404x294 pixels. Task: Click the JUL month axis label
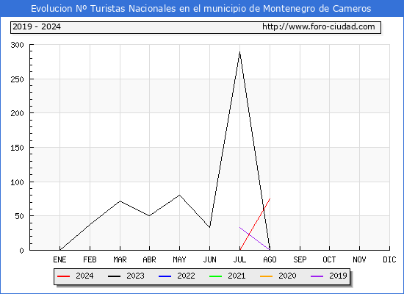coord(239,259)
